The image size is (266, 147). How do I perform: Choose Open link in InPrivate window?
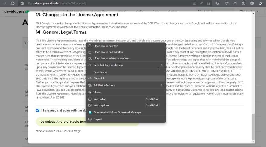coord(126,58)
